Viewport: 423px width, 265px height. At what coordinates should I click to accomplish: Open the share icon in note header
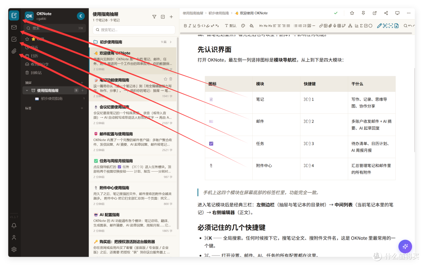(x=386, y=13)
